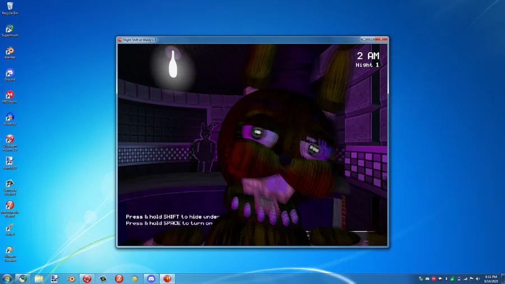Open the Action Center flag icon
The height and width of the screenshot is (284, 505).
(x=472, y=279)
